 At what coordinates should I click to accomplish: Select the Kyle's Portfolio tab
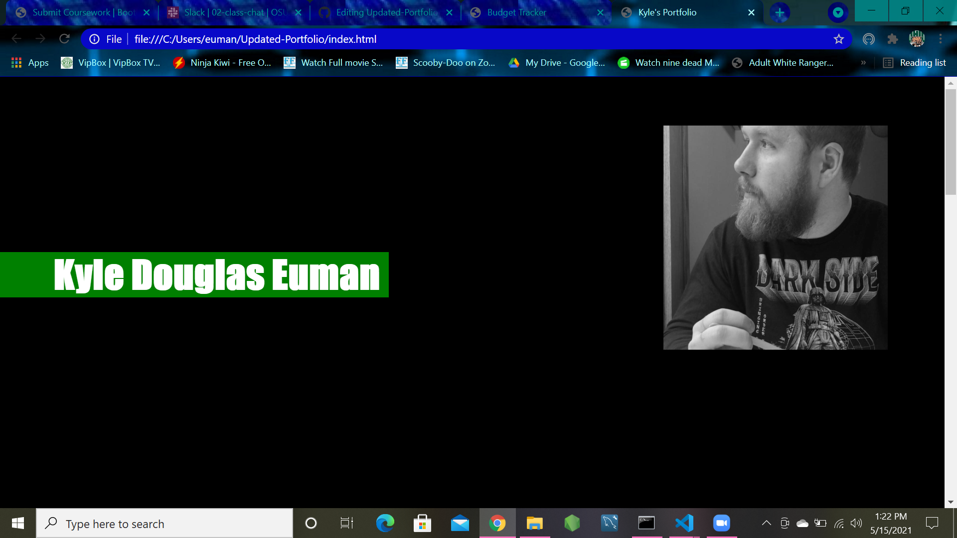(688, 12)
